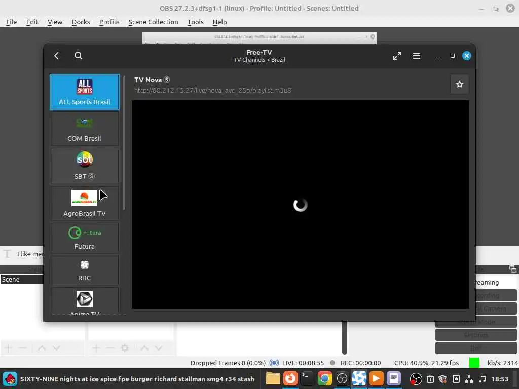The image size is (519, 389).
Task: Open search in Free-TV header
Action: (78, 56)
